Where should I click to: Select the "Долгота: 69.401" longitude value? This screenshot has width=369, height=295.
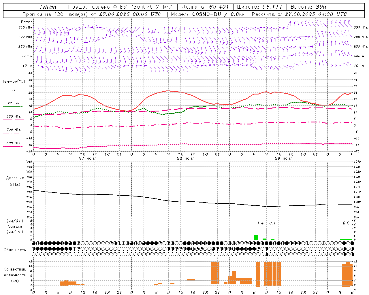pos(205,7)
